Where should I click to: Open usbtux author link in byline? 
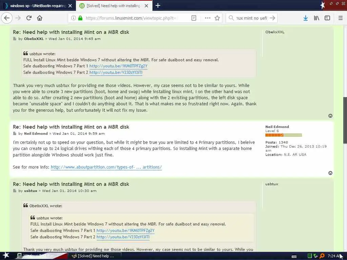click(x=30, y=191)
